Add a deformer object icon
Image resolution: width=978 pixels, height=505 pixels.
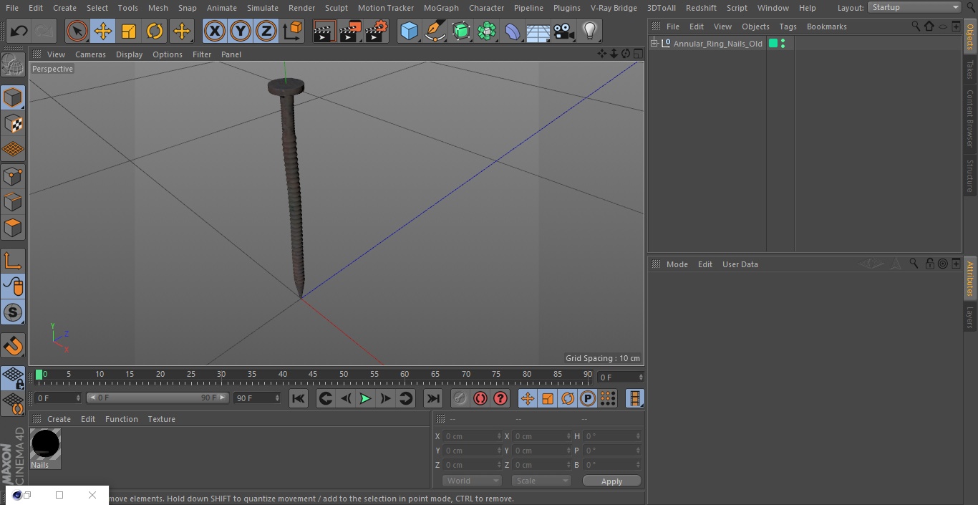(513, 31)
